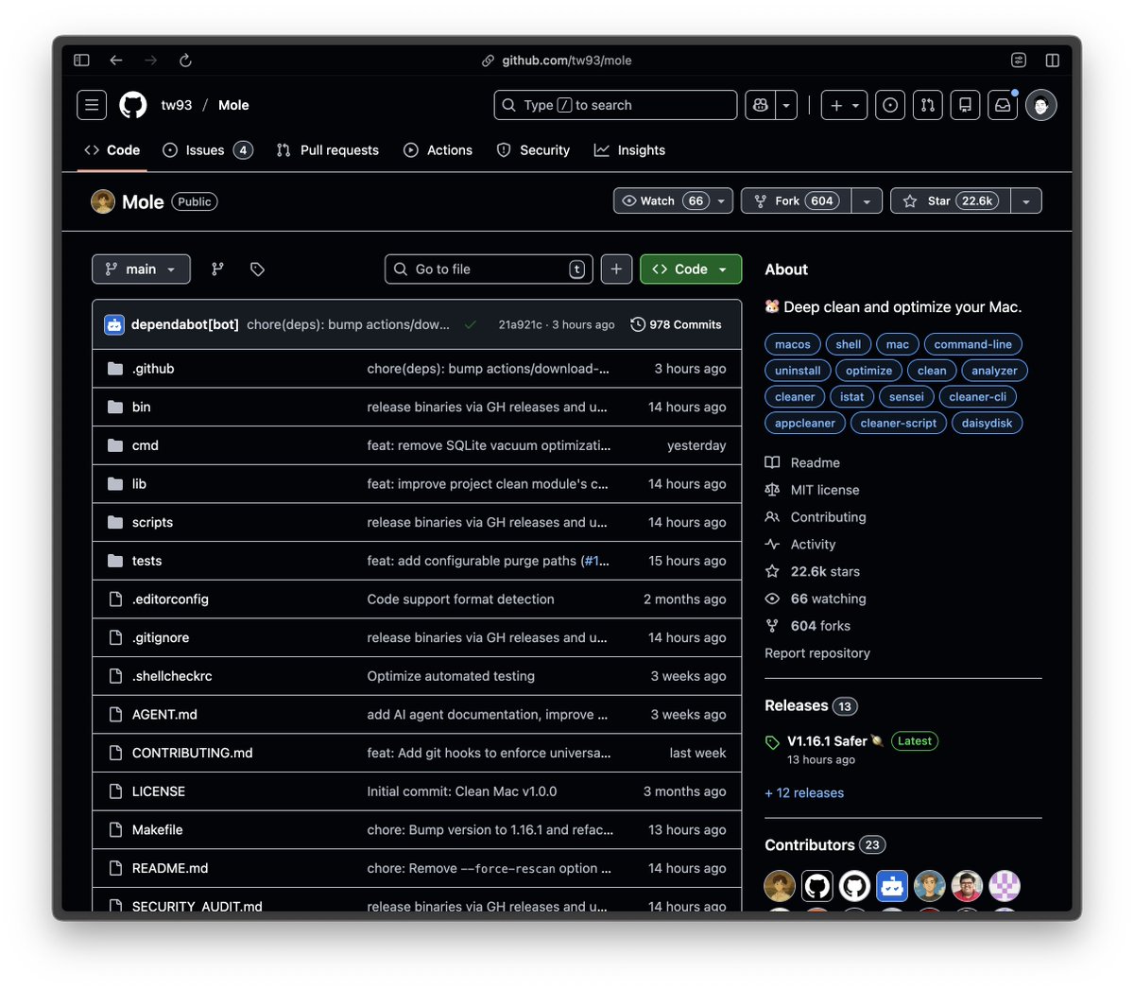Image resolution: width=1134 pixels, height=990 pixels.
Task: Open the notifications inbox icon
Action: click(x=1003, y=105)
